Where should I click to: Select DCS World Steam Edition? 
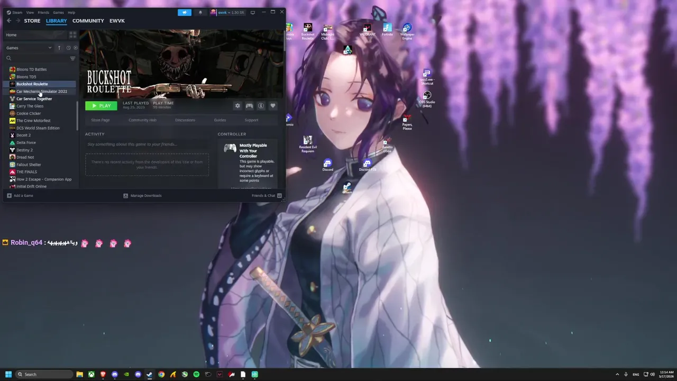pyautogui.click(x=40, y=128)
